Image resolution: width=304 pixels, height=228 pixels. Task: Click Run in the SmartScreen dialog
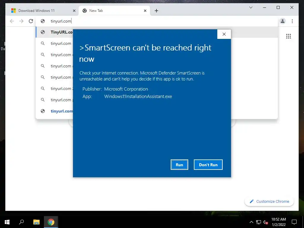[x=179, y=164]
